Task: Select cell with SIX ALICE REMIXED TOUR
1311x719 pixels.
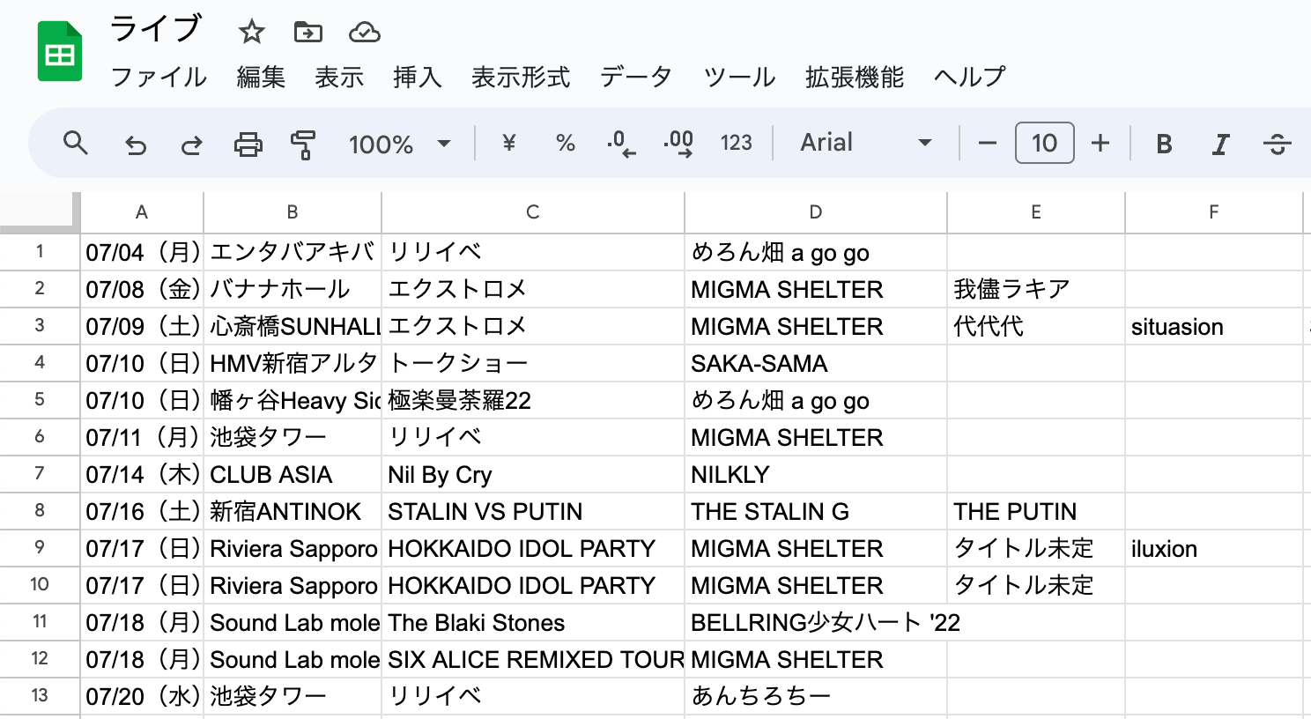Action: [x=533, y=660]
